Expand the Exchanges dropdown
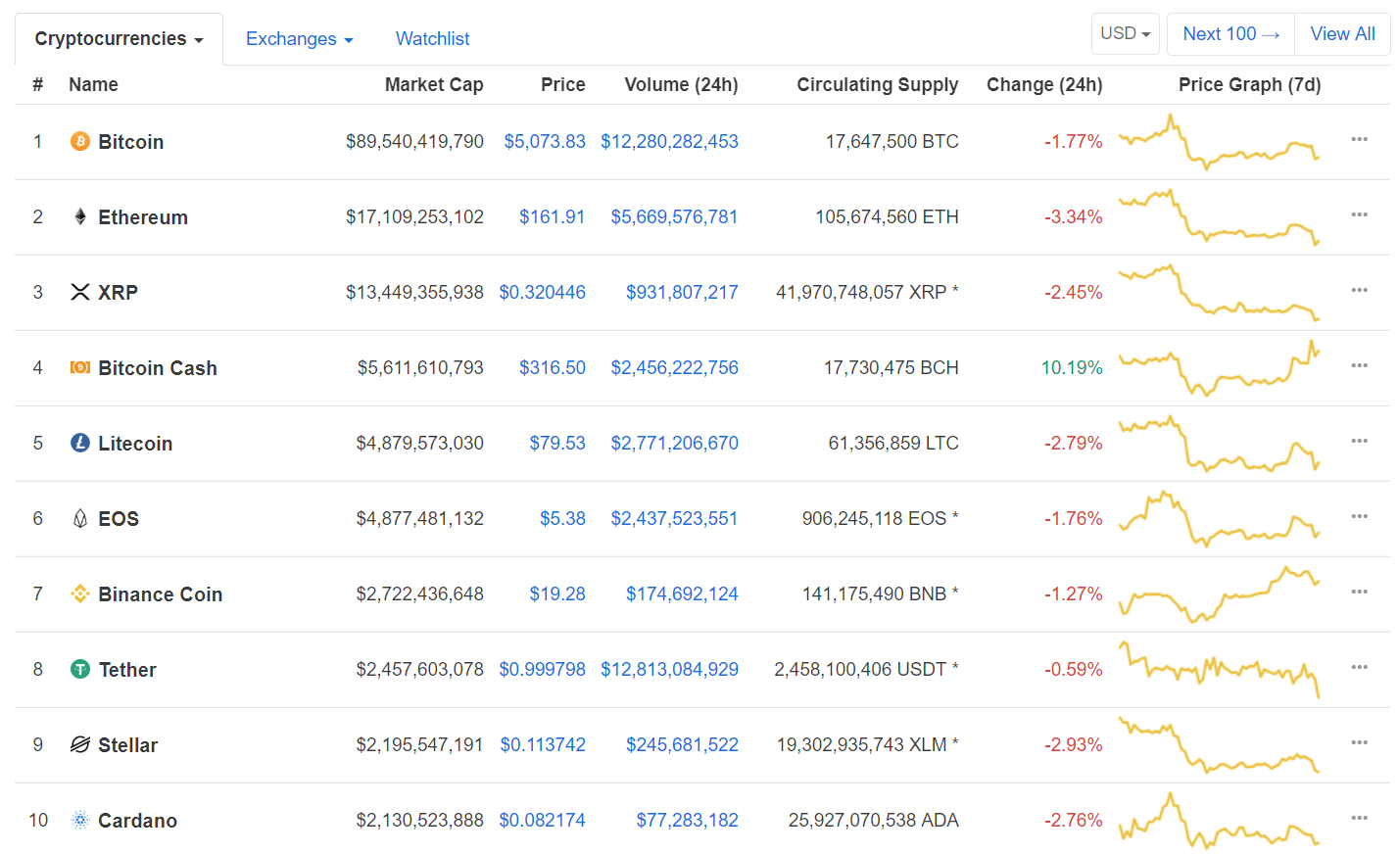 coord(299,39)
